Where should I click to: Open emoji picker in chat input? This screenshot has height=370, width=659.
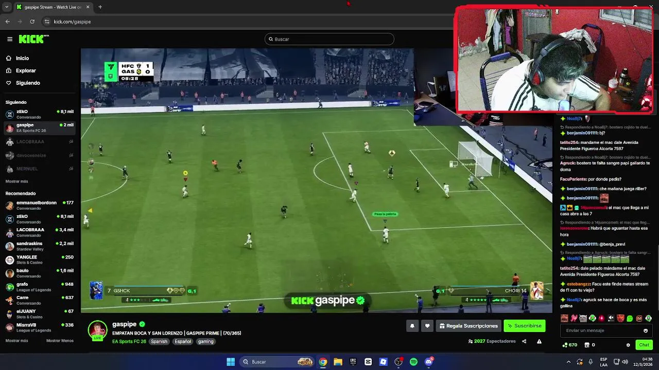tap(646, 330)
